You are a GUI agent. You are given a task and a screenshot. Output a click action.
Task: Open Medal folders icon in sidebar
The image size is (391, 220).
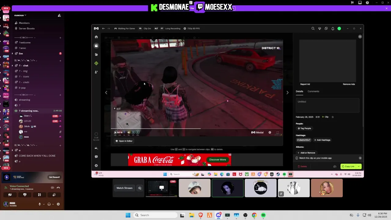(x=96, y=54)
